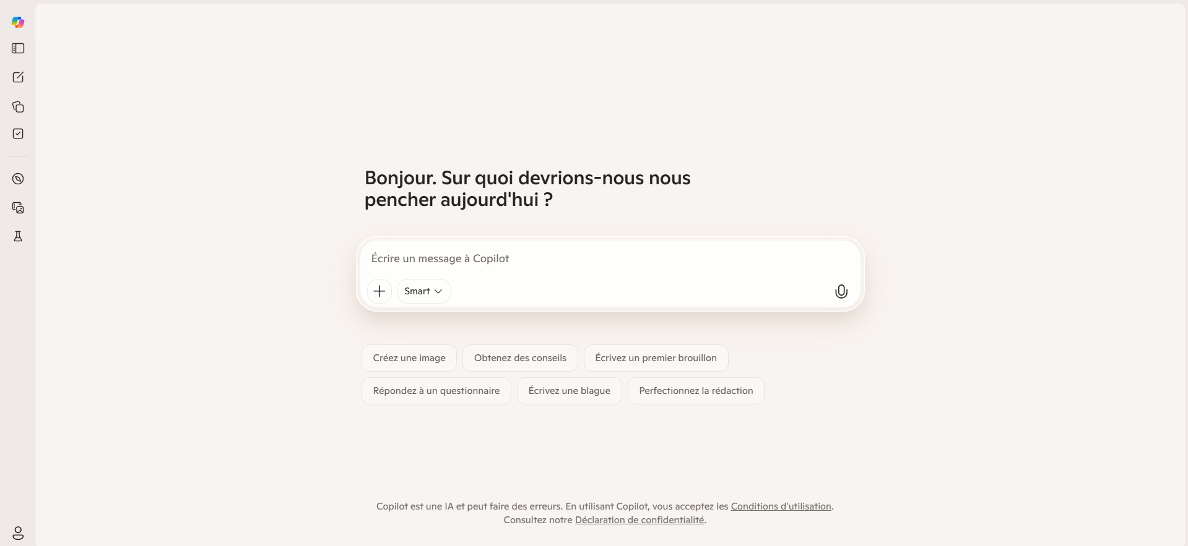Open Discover via the compass icon

(x=17, y=179)
